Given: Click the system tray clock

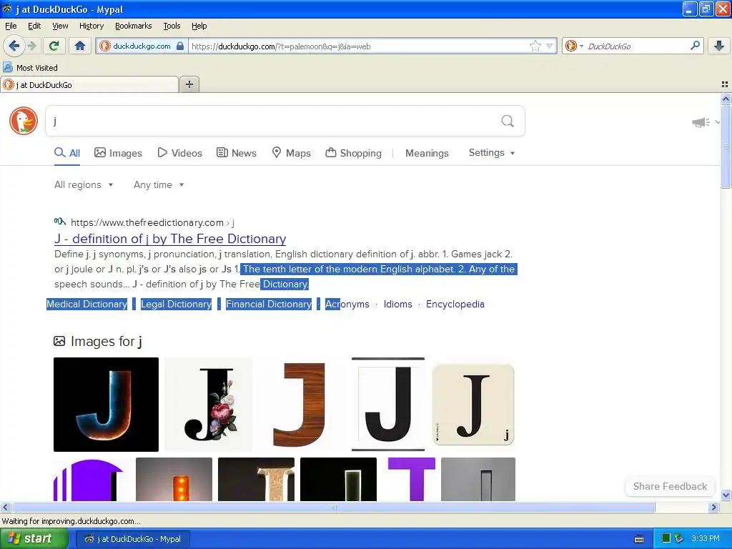Looking at the screenshot, I should (x=706, y=538).
